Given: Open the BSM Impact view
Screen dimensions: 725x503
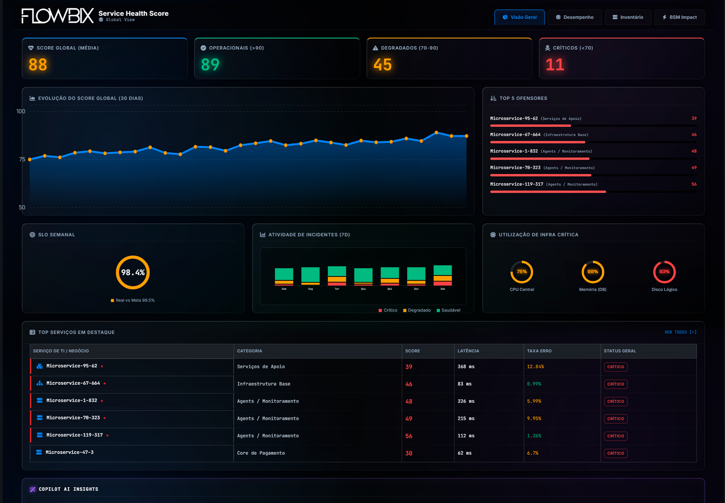Looking at the screenshot, I should [679, 17].
